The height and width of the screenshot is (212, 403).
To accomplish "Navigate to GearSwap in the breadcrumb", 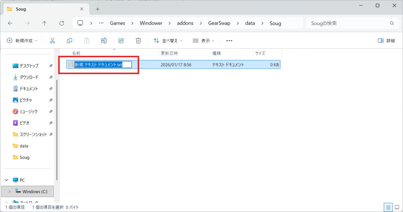I will 219,23.
